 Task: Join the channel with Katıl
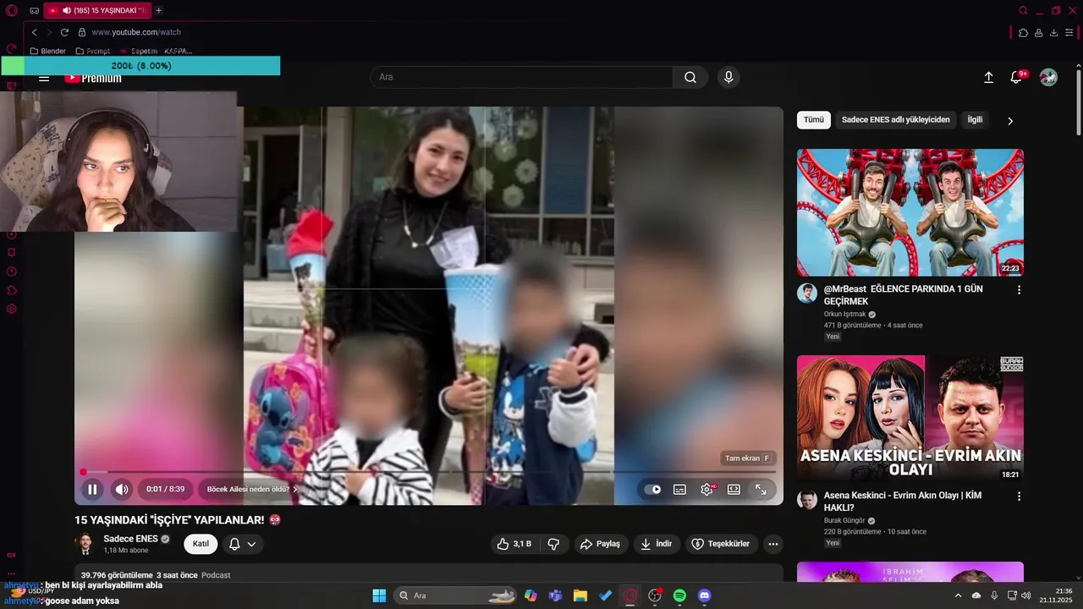[201, 544]
